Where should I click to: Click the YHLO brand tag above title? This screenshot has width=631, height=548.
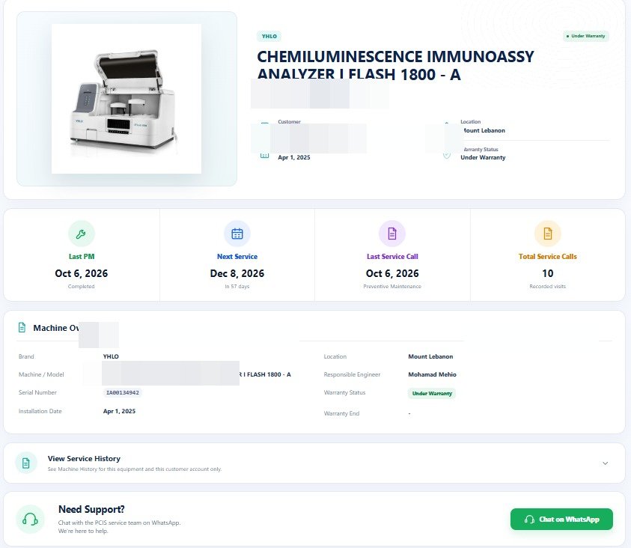click(x=269, y=36)
